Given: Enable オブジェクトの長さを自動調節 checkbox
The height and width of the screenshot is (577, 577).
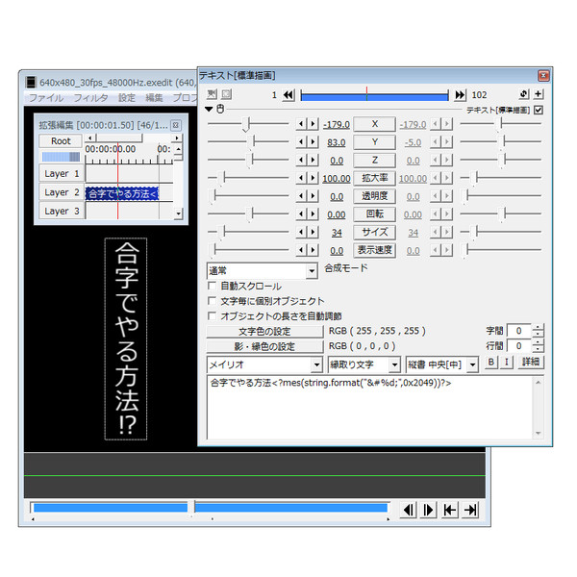Looking at the screenshot, I should [x=213, y=315].
